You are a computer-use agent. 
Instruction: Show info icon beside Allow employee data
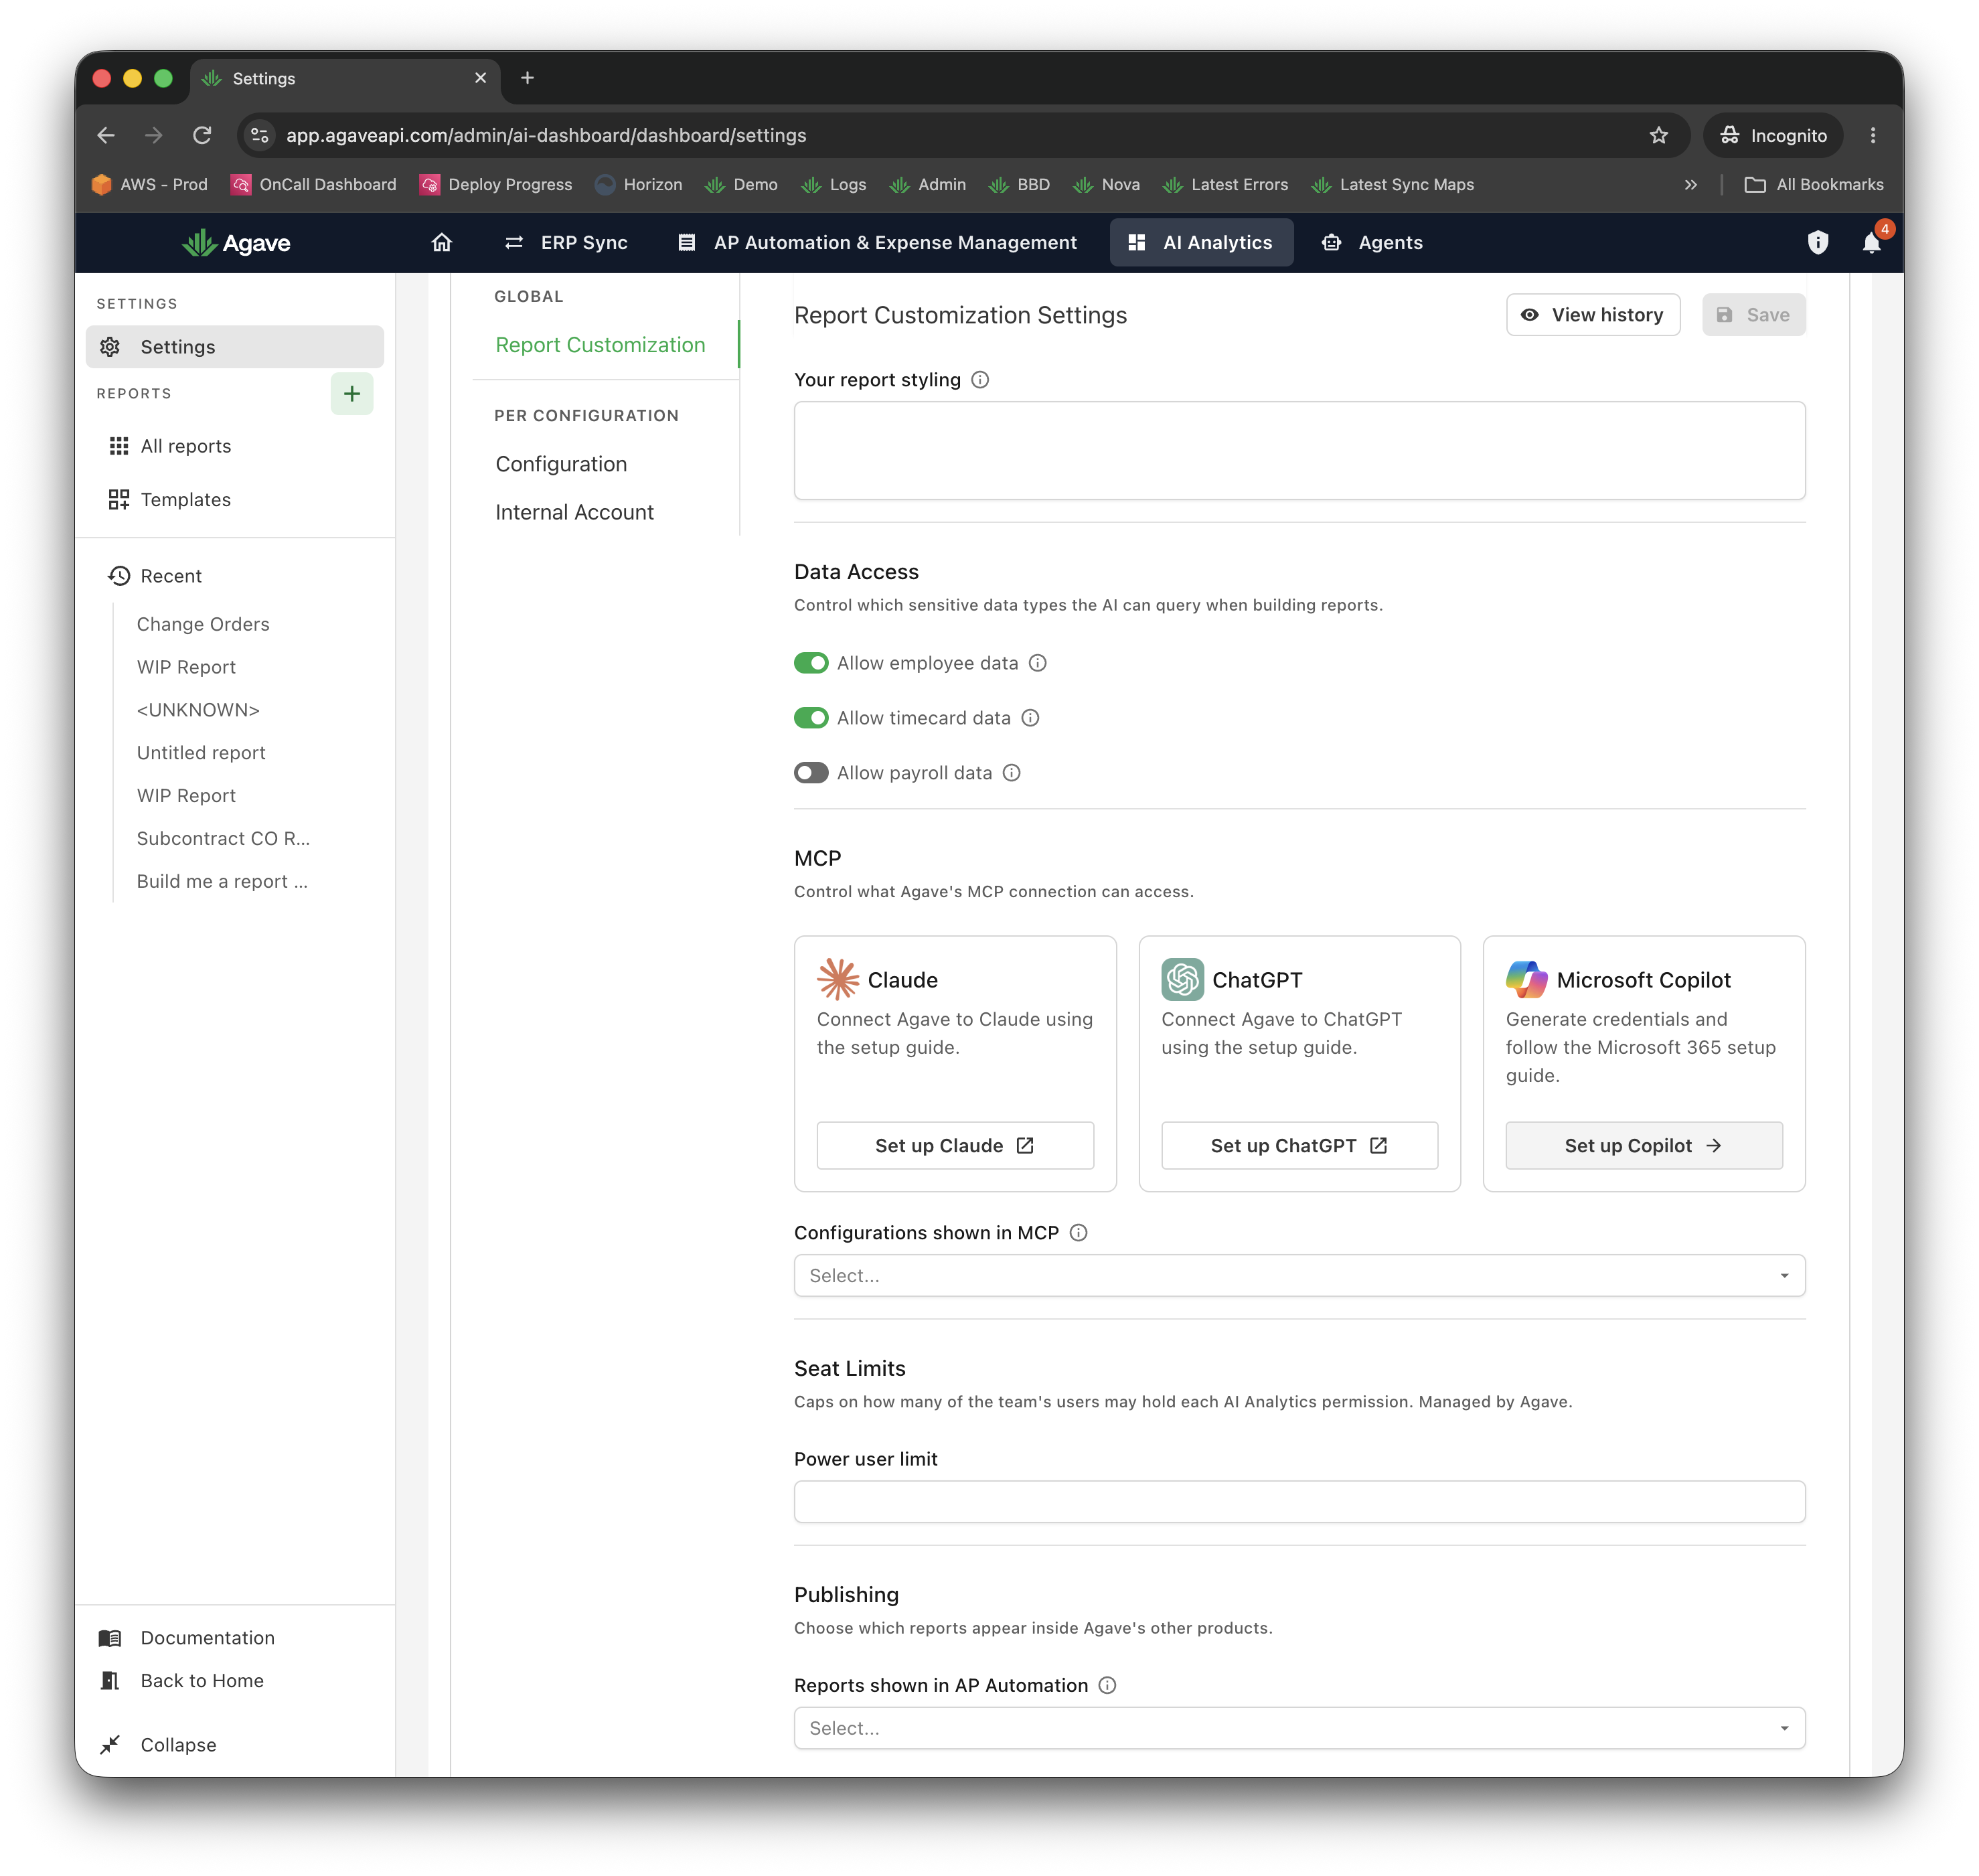tap(1038, 663)
